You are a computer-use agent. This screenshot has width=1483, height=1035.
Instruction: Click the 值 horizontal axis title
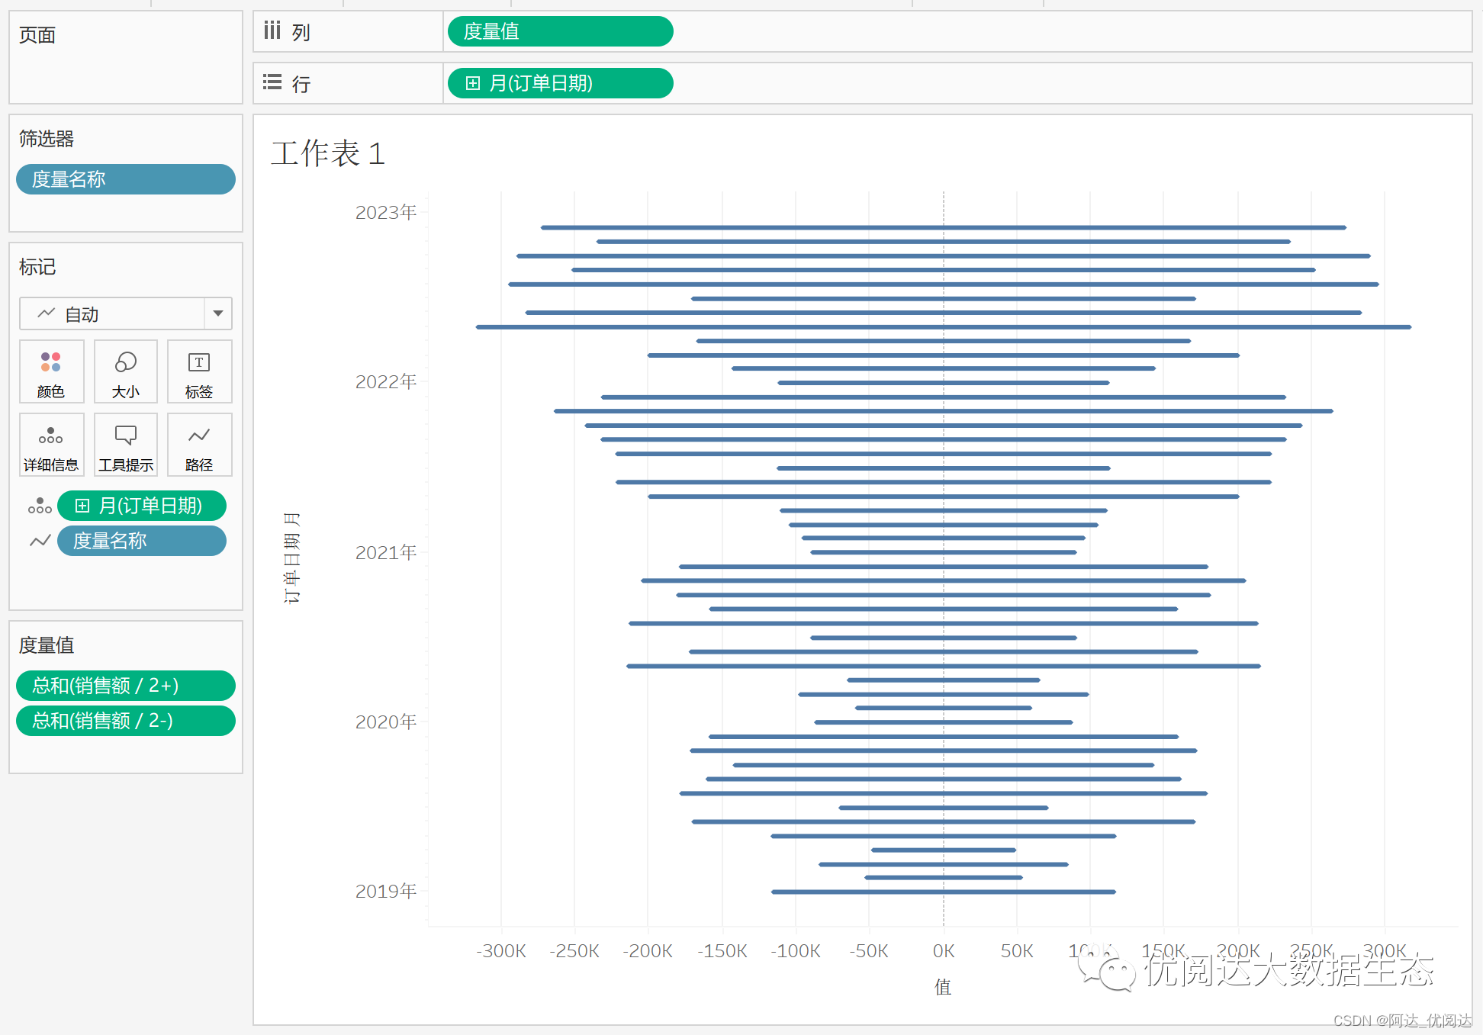[x=943, y=987]
